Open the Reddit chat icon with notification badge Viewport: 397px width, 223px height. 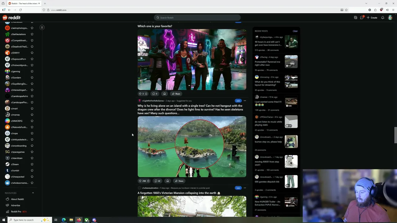coord(362,18)
